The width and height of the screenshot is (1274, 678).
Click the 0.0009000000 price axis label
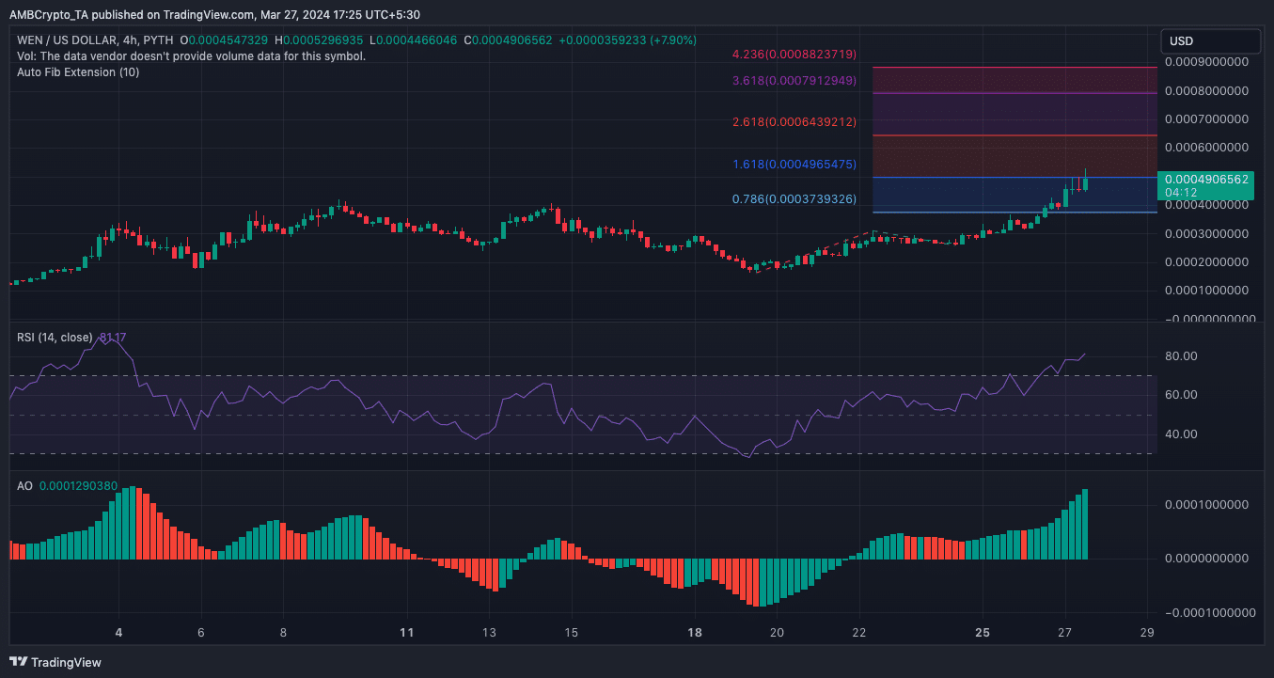pos(1206,62)
